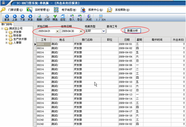This screenshot has width=186, height=127.
Task: Collapse the 测试总公司 tree node
Action: (x=2, y=28)
